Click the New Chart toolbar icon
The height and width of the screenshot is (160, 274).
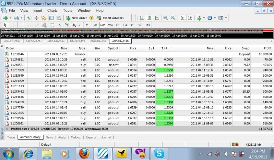tap(5, 18)
